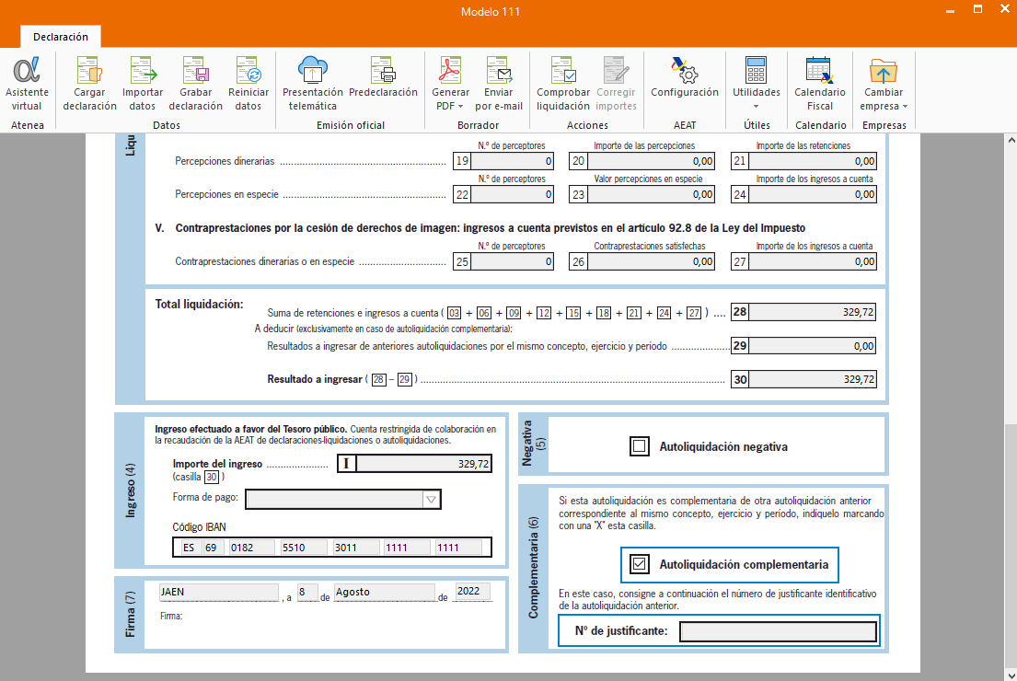Open the Calendario Fiscal
The image size is (1017, 681).
click(x=819, y=83)
